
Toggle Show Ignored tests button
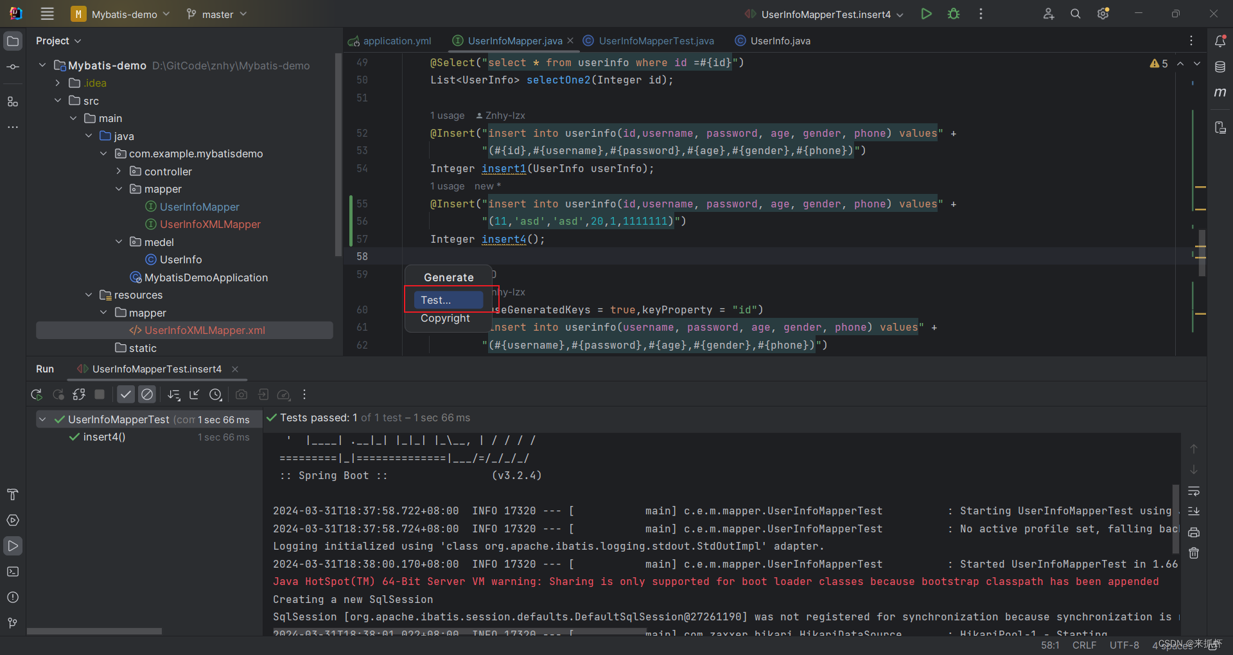tap(147, 394)
